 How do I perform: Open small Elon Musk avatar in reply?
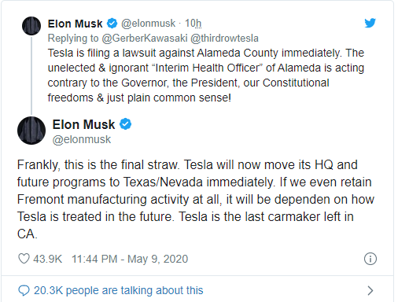coord(31,26)
